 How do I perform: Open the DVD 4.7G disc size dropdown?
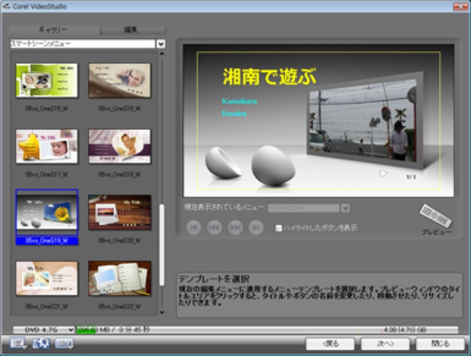[71, 330]
